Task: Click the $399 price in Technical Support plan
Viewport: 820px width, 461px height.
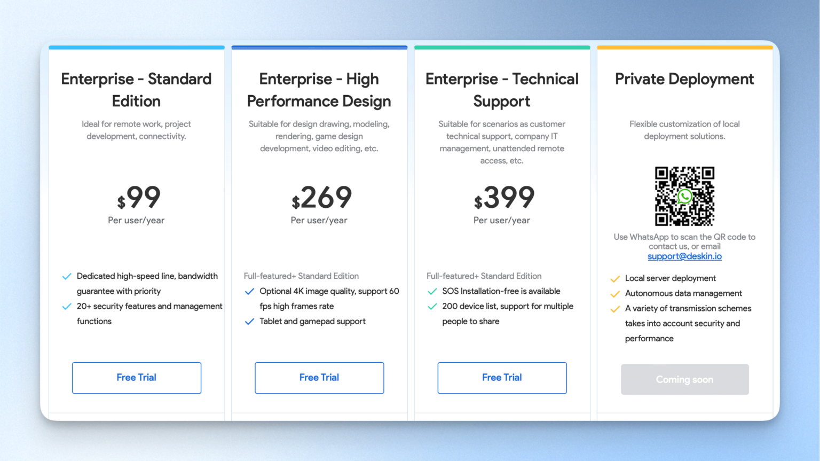Action: click(504, 198)
